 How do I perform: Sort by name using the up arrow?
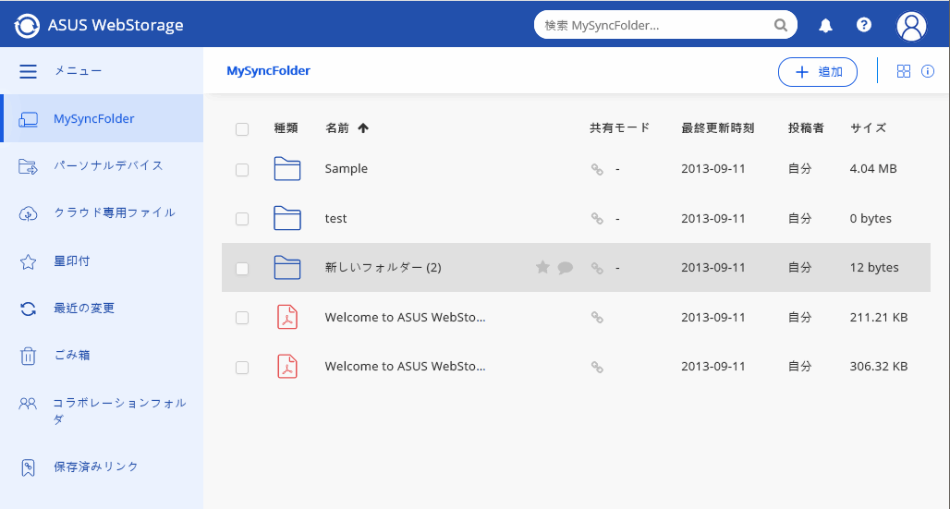click(363, 127)
